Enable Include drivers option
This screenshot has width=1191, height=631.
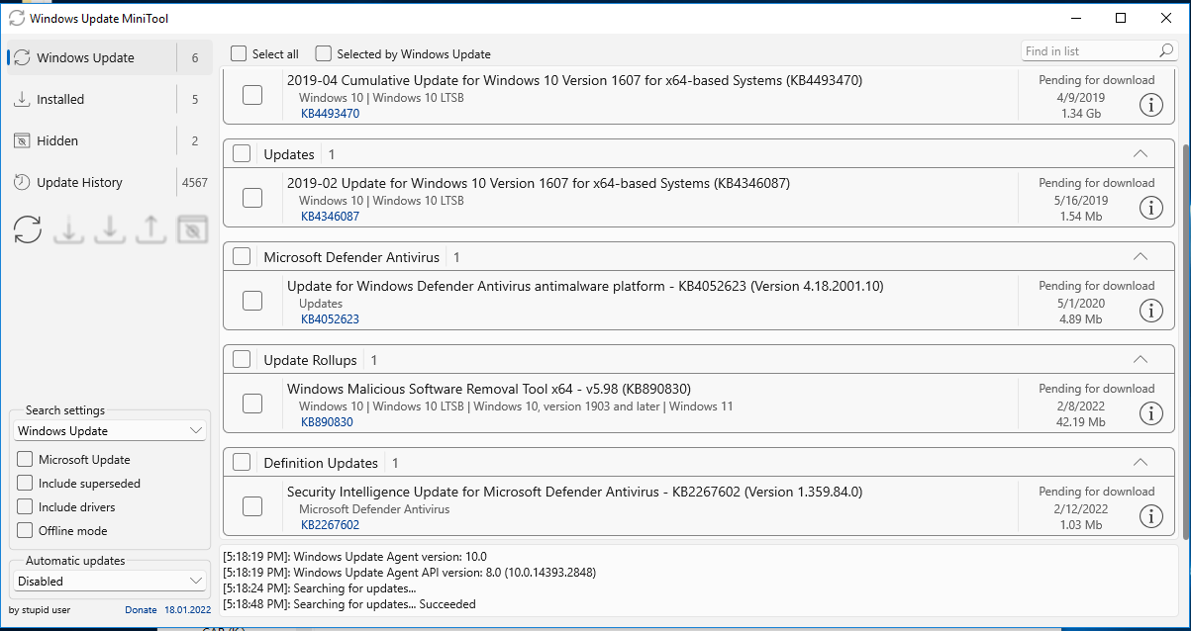(25, 506)
